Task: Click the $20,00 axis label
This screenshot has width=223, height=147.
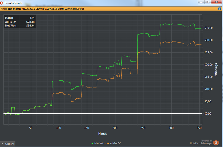Action: [x=208, y=65]
